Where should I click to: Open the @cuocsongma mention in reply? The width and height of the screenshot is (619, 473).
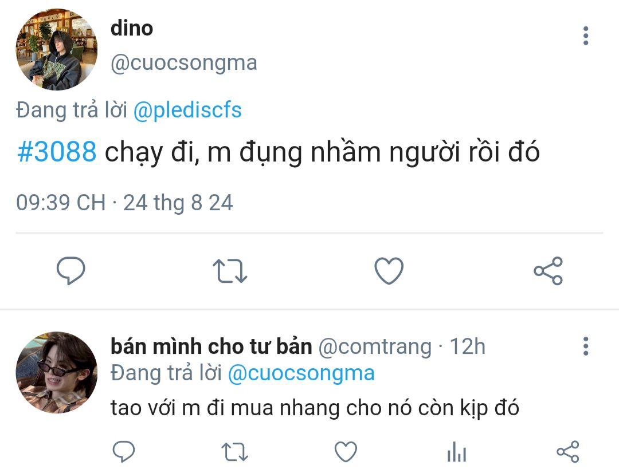(301, 373)
